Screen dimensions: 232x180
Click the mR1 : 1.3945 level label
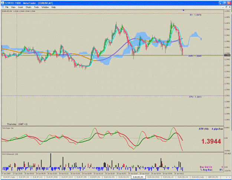pos(195,56)
